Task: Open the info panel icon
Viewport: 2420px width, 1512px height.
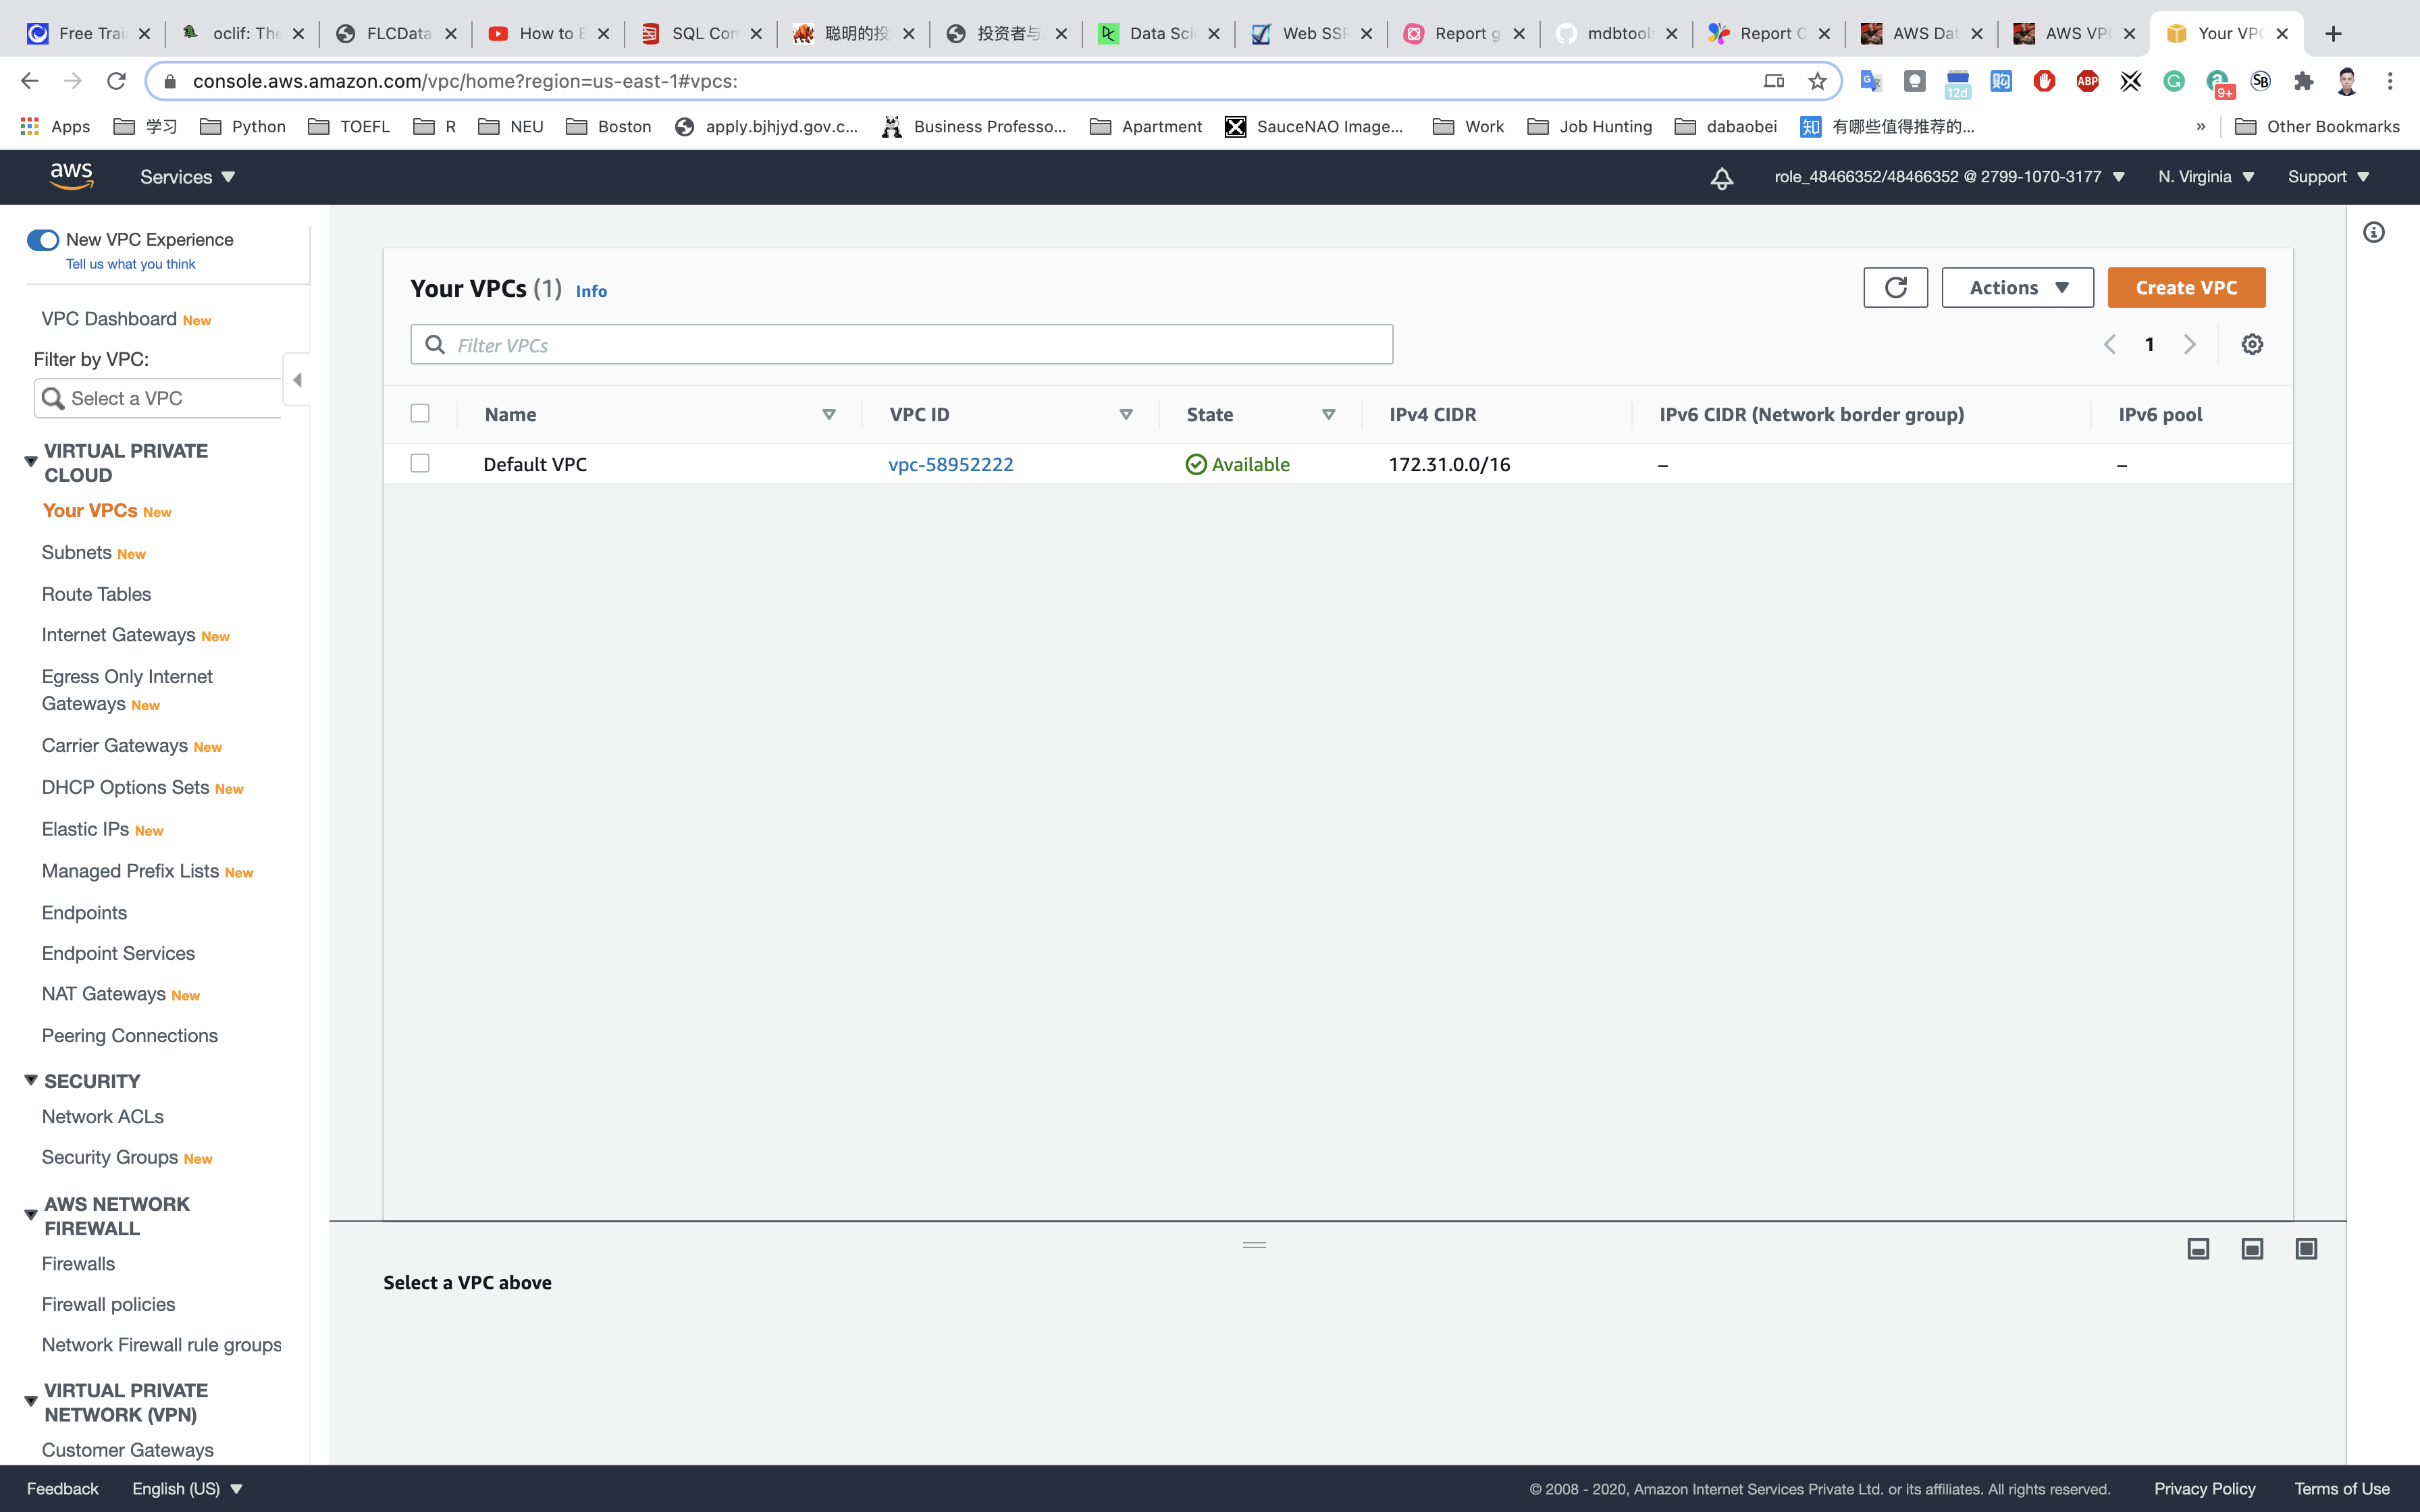Action: [x=2373, y=233]
